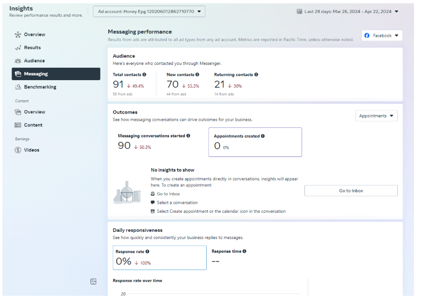
Task: Select the Response rate metric card
Action: [x=160, y=258]
